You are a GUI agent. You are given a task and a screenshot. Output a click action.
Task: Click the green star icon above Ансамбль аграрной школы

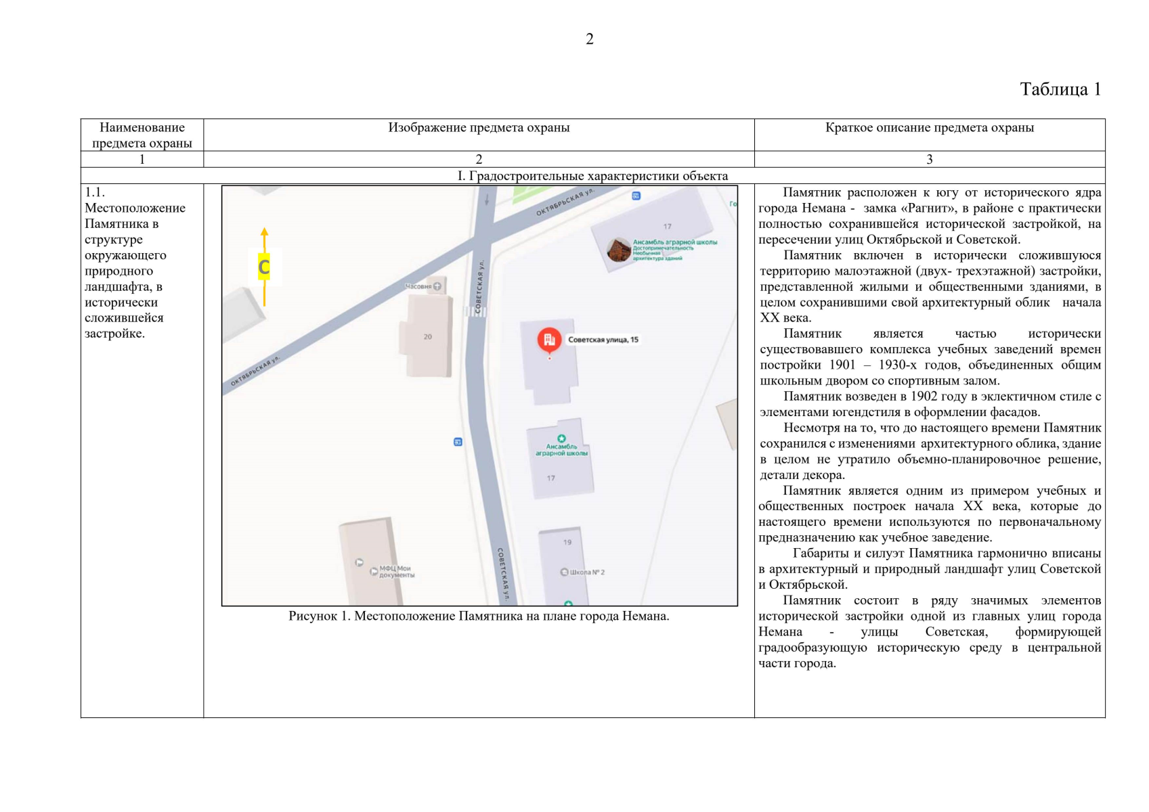coord(561,438)
